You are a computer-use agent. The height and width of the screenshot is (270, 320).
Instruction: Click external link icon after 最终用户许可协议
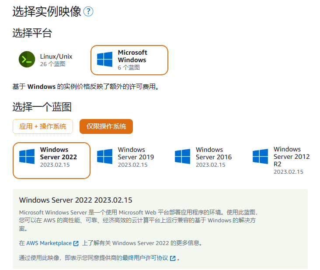click(173, 258)
